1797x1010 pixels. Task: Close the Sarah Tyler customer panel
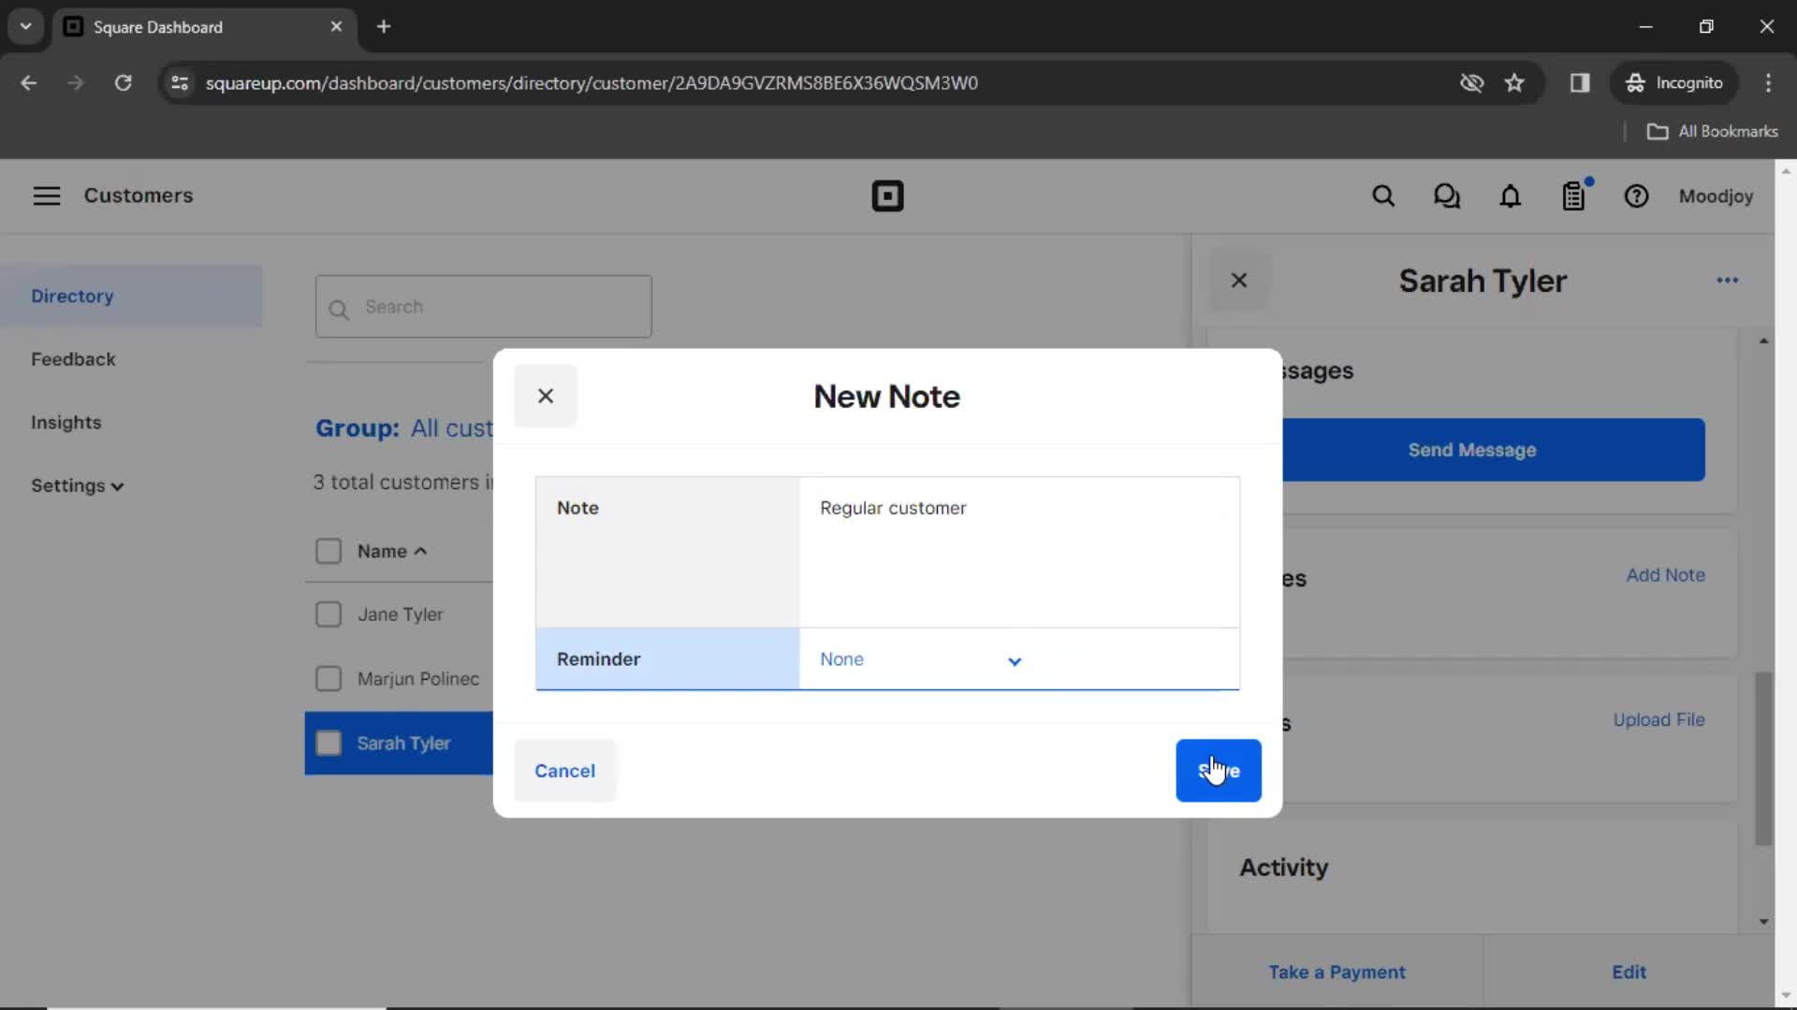click(x=1239, y=281)
